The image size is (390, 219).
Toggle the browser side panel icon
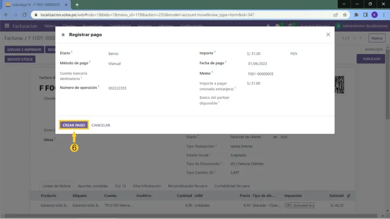365,15
